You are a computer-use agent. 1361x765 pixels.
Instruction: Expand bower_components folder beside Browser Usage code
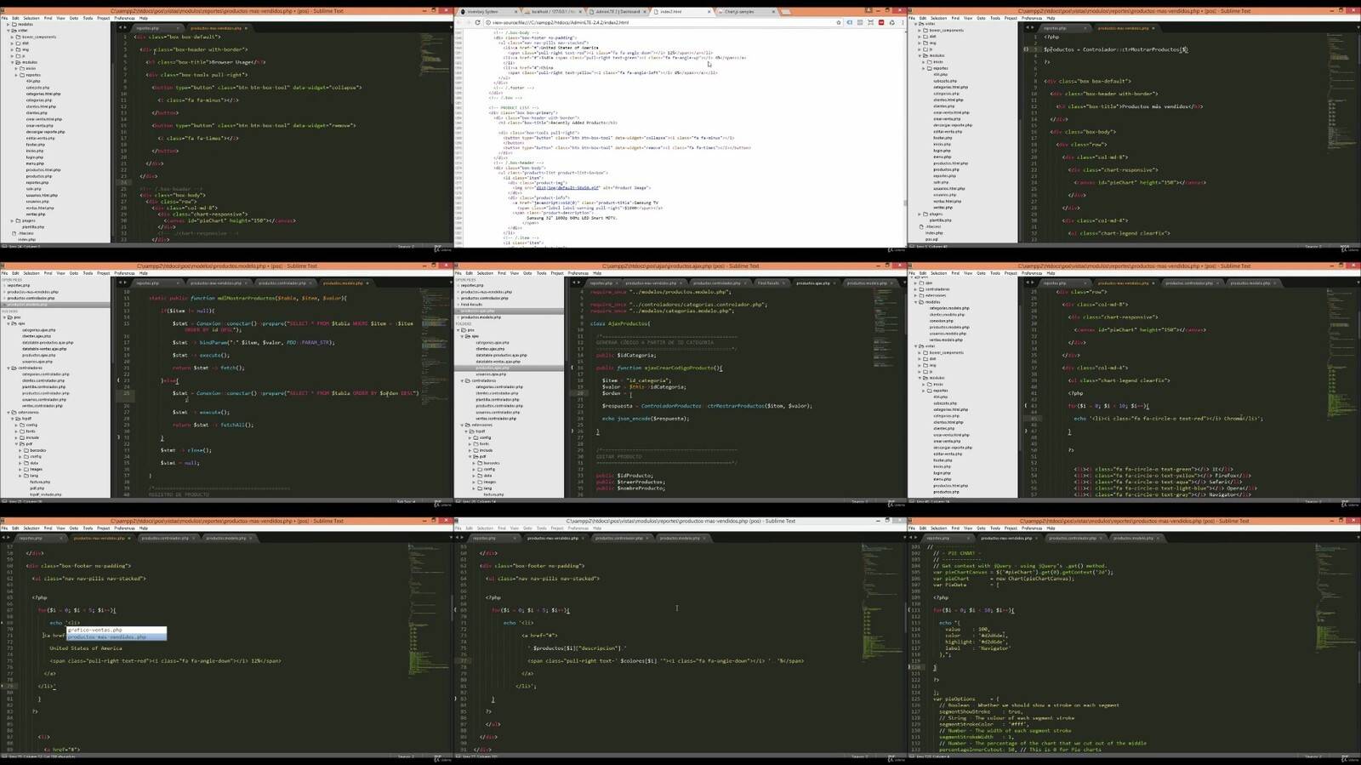pos(11,37)
